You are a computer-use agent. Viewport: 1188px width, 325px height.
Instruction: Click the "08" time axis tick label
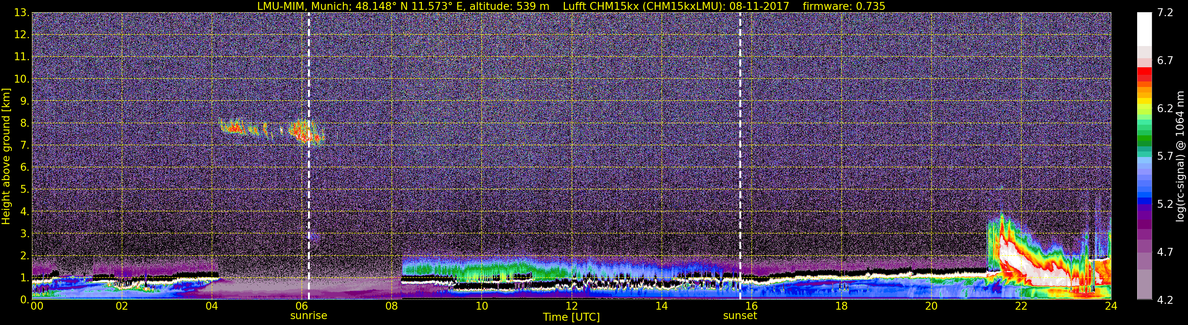pos(392,306)
